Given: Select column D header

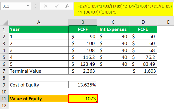Looking at the screenshot, I should click(143, 22).
